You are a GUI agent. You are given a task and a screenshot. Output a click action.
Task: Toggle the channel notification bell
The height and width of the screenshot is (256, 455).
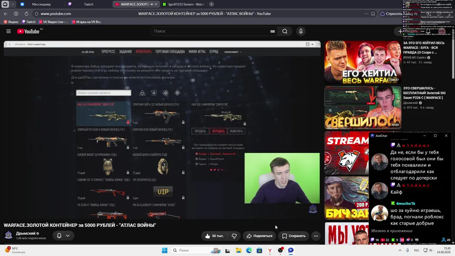(59, 236)
